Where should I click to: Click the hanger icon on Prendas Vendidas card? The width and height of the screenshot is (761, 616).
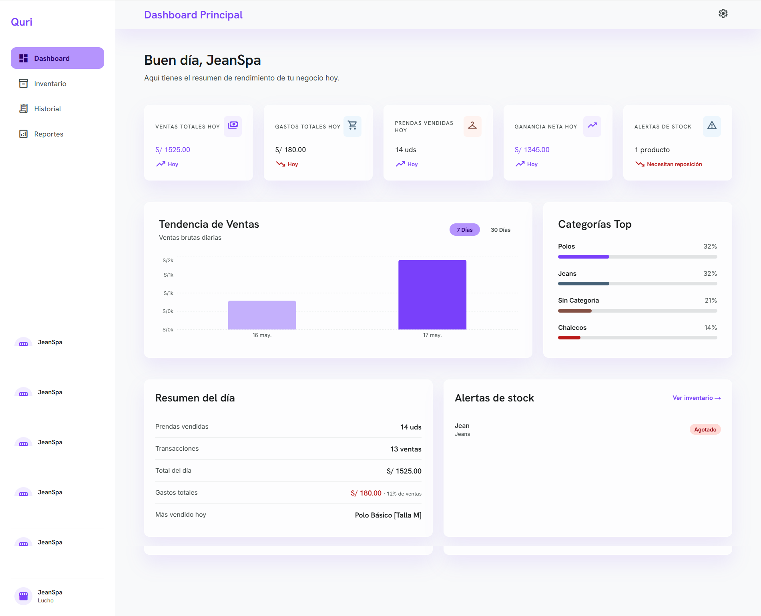[472, 126]
